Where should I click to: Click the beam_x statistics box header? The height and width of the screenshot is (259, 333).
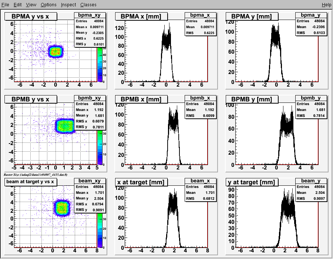pos(201,181)
